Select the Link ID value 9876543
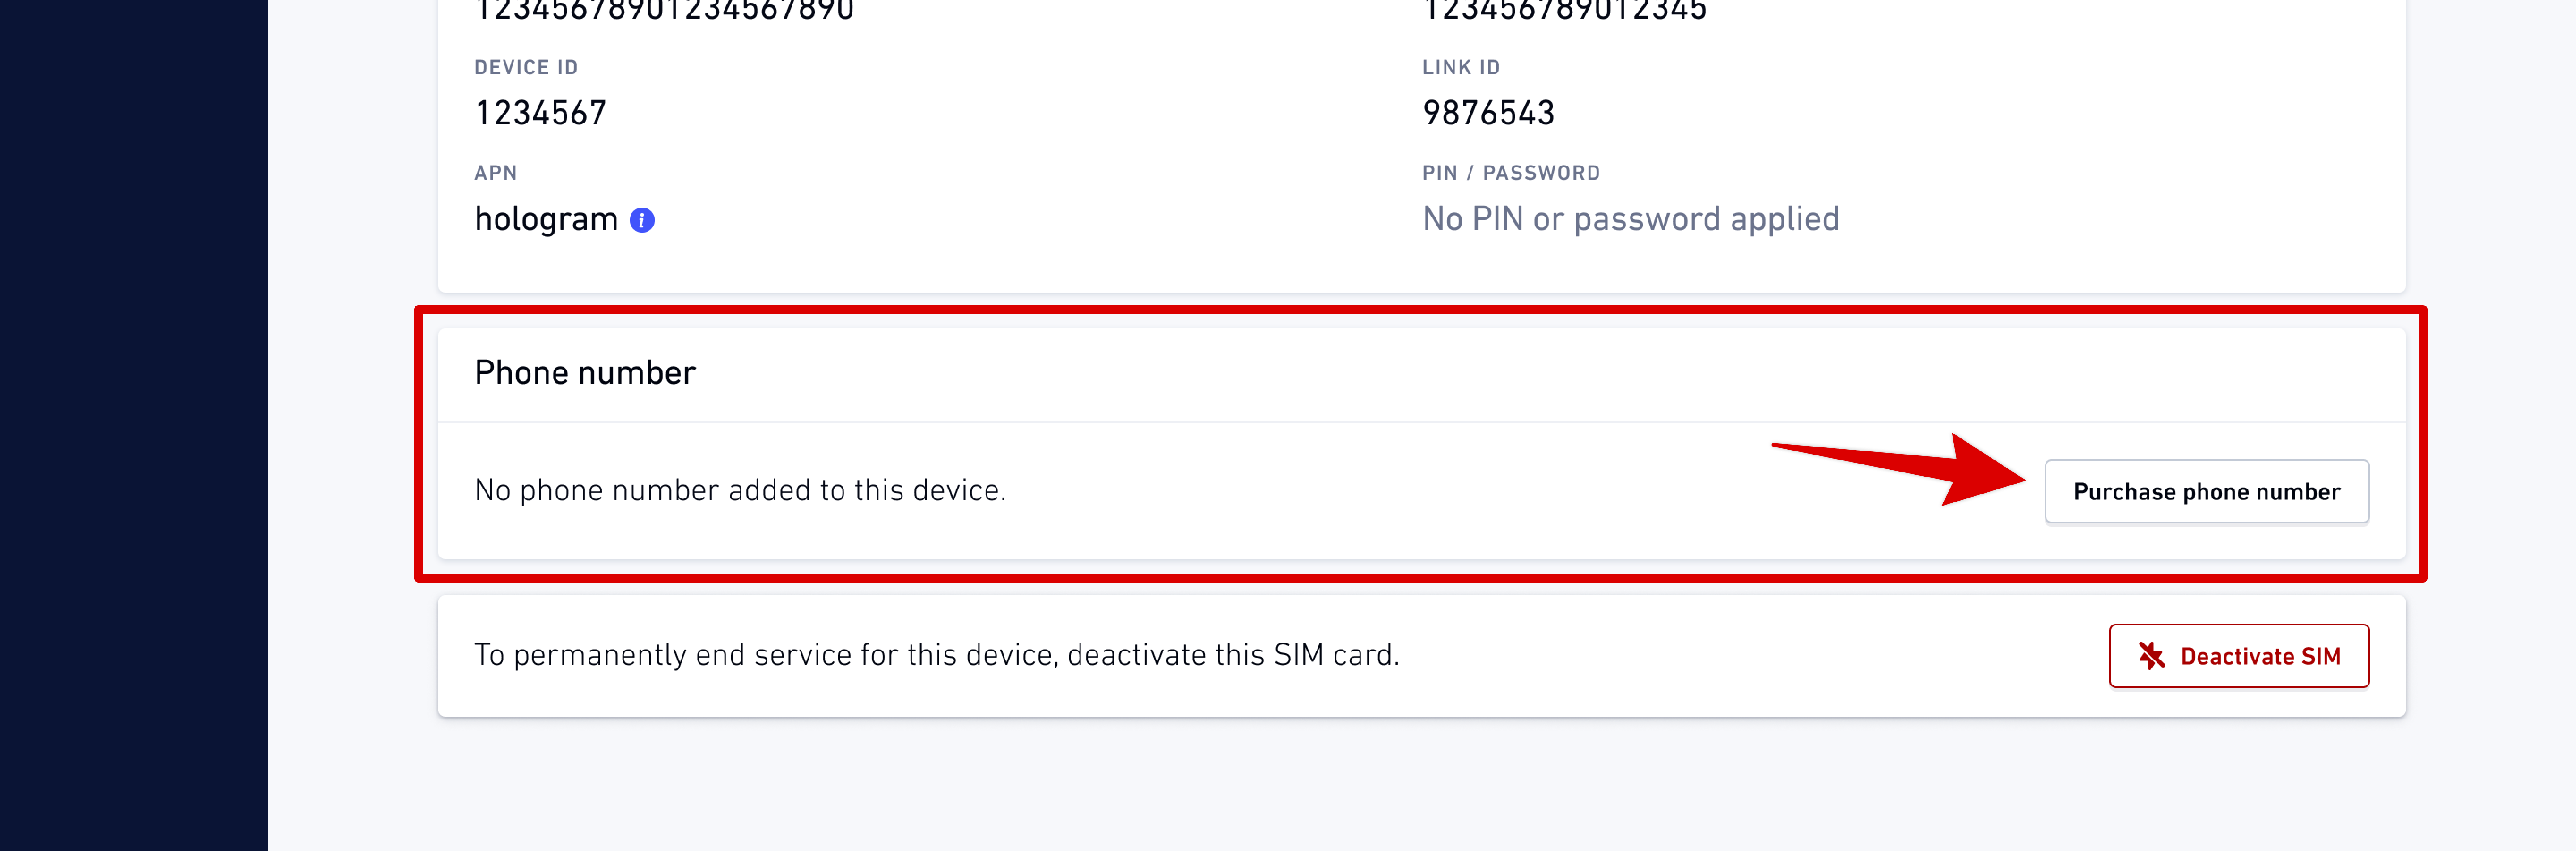This screenshot has height=851, width=2576. point(1488,113)
